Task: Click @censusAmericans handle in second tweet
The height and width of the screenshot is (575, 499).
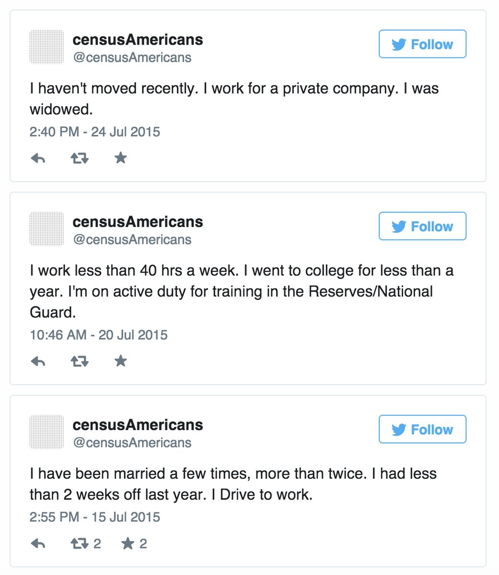Action: tap(132, 240)
